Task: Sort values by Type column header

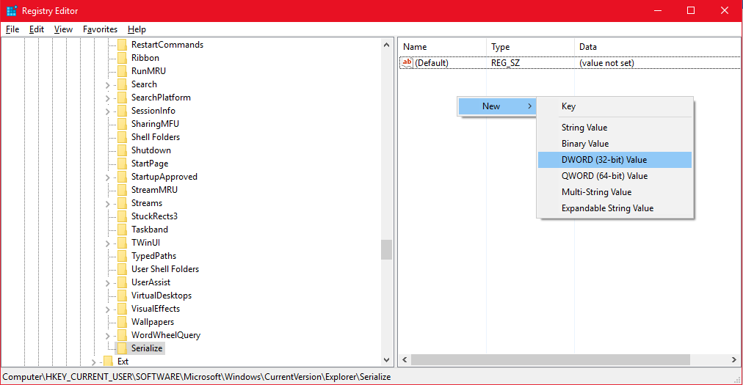Action: [530, 47]
